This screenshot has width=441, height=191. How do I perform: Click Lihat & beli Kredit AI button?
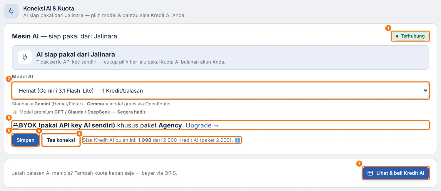point(396,173)
